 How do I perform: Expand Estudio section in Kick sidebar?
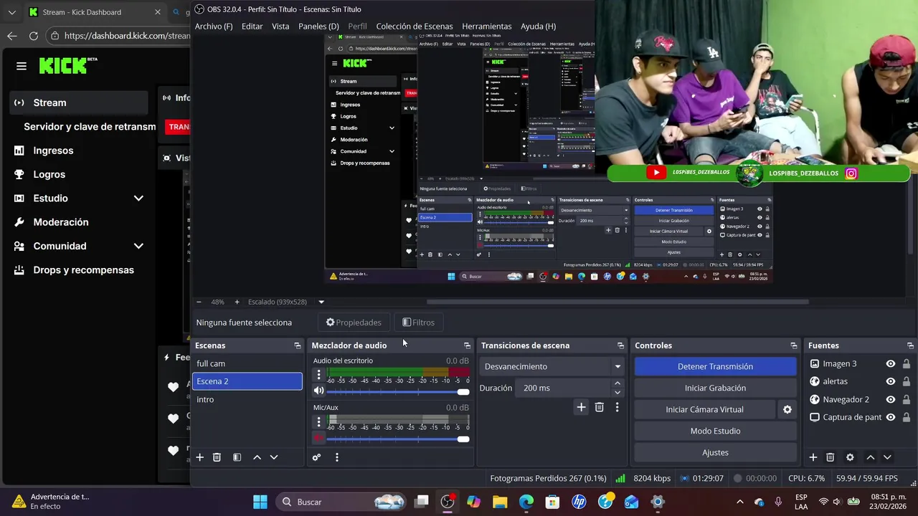(138, 199)
